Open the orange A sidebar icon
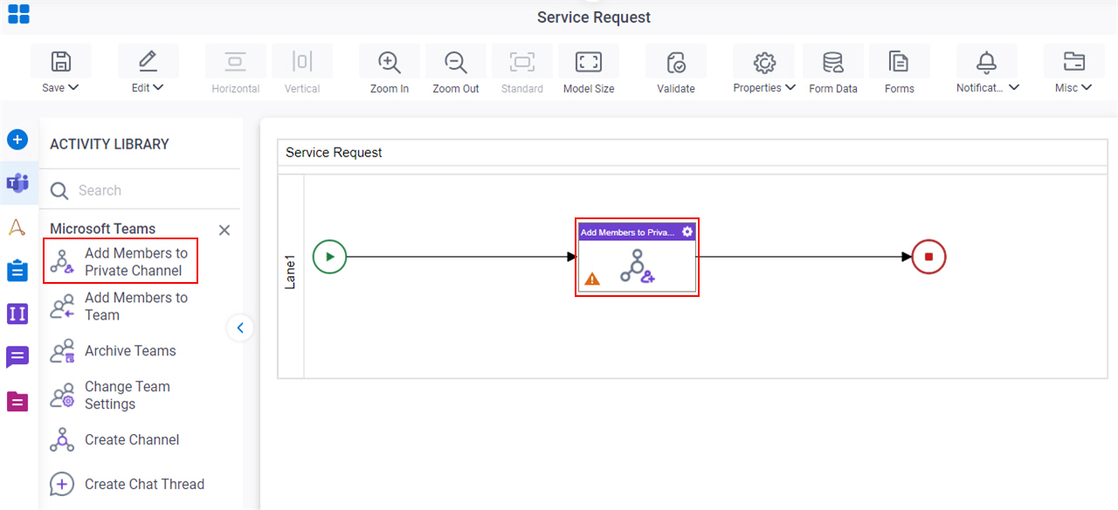 point(17,228)
